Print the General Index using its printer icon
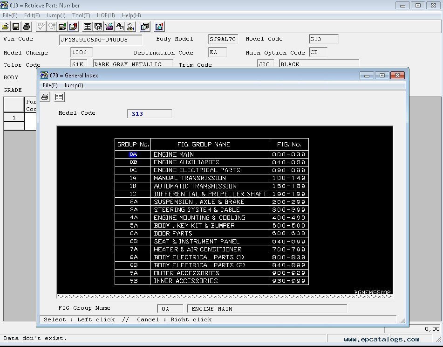Screen dimensions: 443x347 click(x=45, y=97)
